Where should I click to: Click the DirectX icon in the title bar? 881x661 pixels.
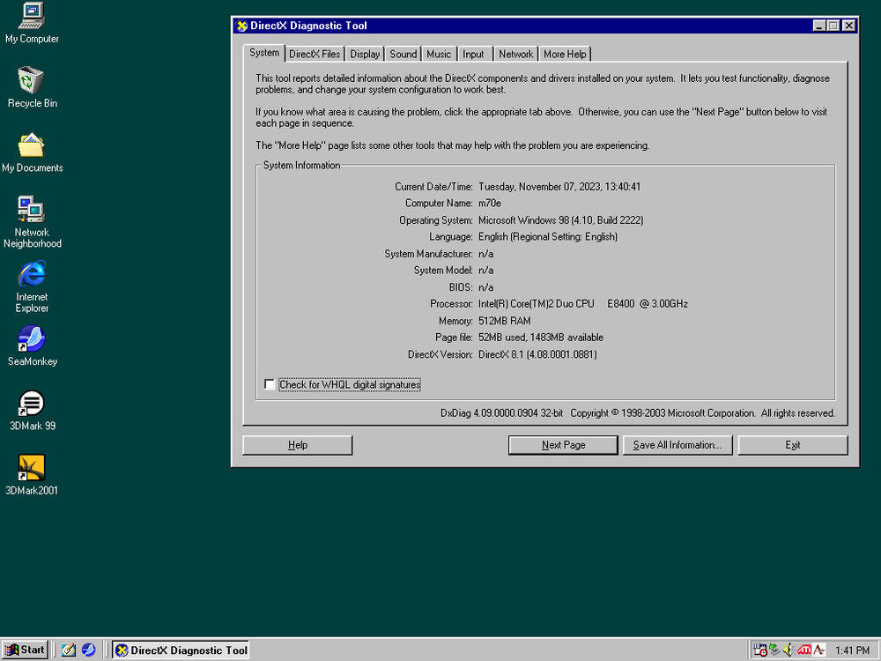(241, 26)
